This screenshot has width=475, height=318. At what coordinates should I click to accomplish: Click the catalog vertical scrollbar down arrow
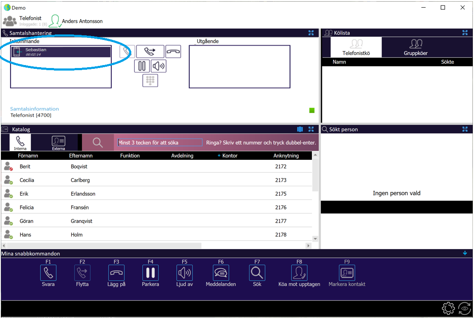click(x=315, y=238)
